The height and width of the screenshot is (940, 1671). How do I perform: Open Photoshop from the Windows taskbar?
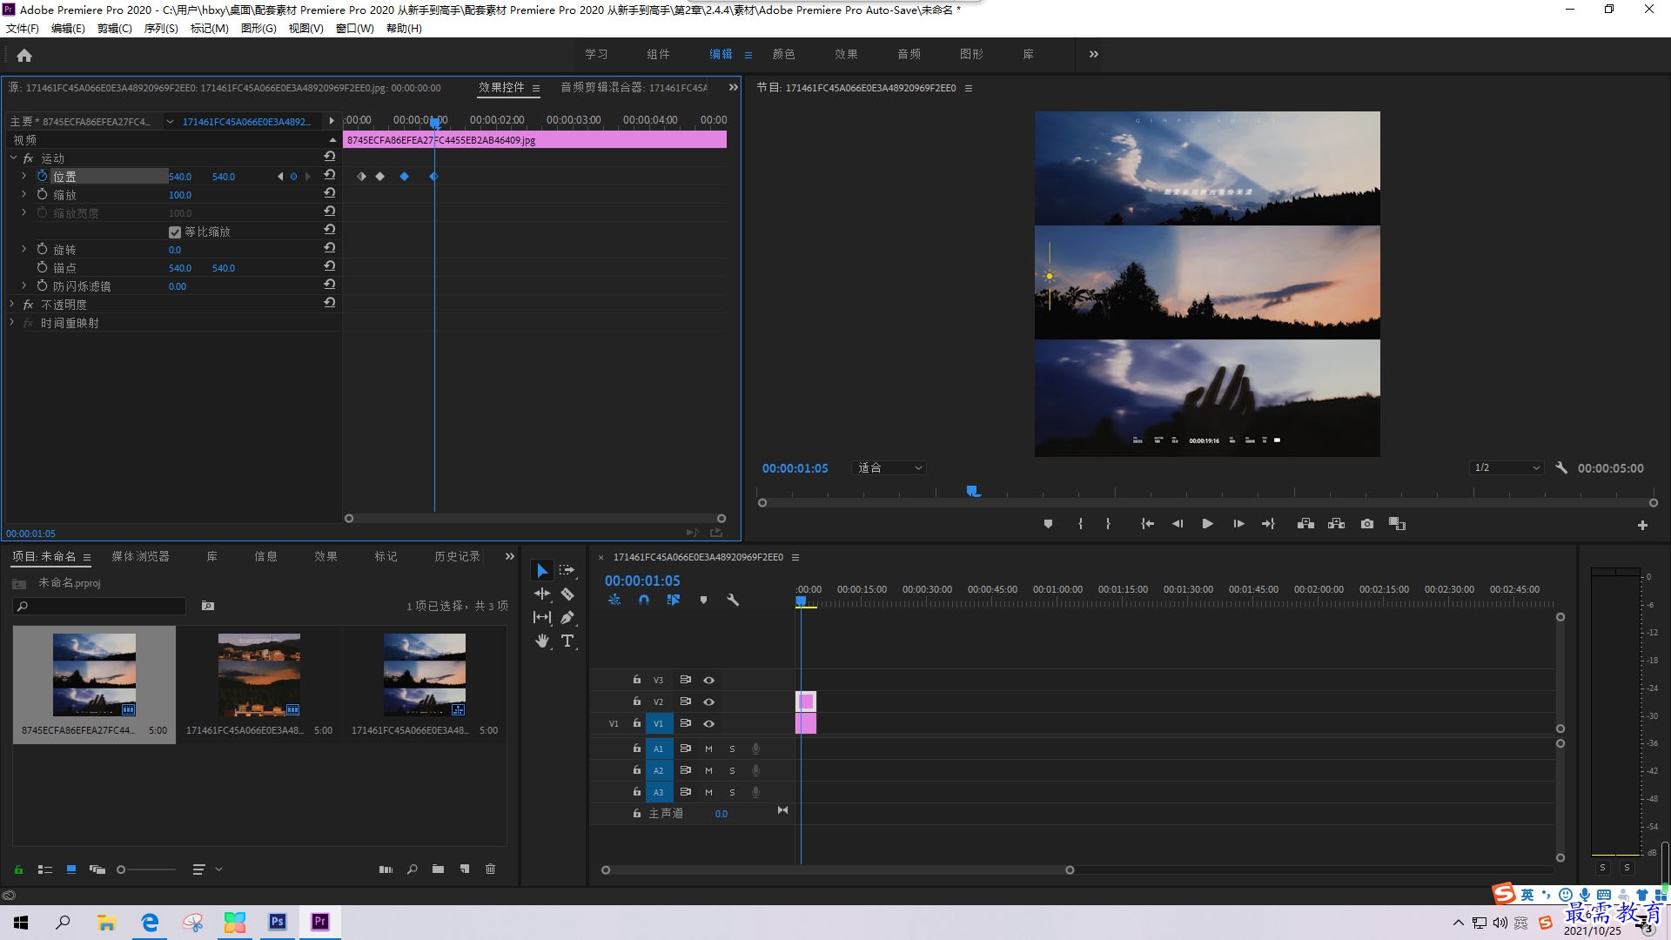pyautogui.click(x=278, y=922)
